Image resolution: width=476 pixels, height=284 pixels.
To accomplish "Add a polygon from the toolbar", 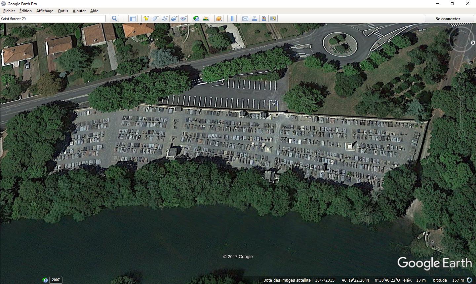I will 155,18.
